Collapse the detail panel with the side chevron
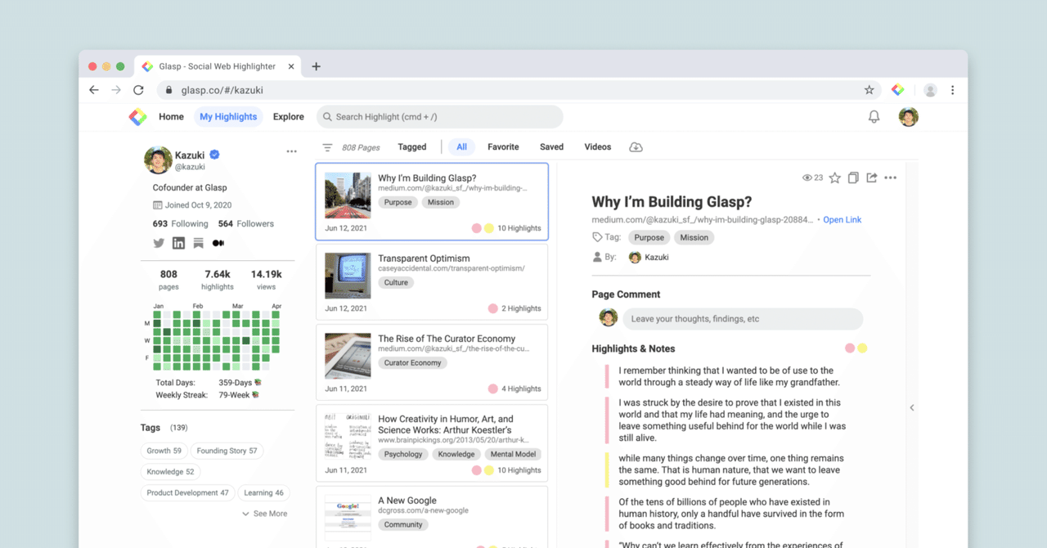 (912, 407)
